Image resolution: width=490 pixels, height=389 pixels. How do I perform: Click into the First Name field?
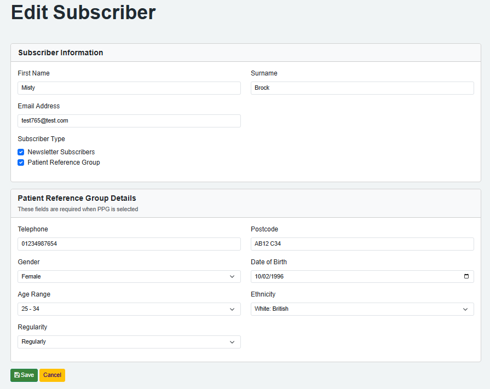[129, 88]
